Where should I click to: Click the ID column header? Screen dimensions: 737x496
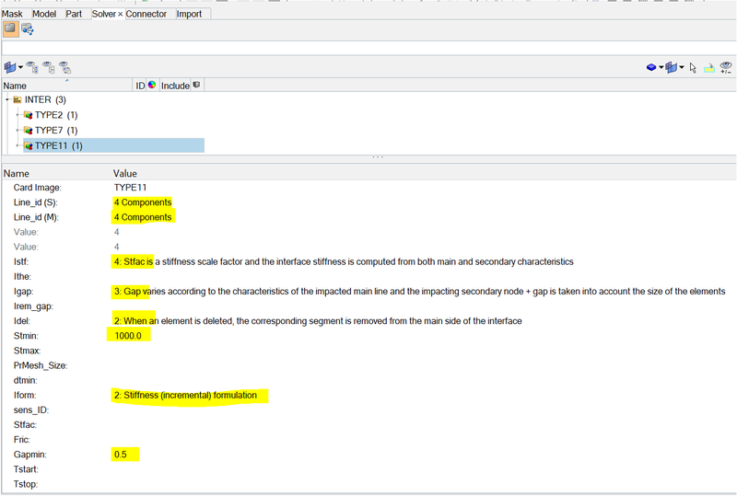[140, 86]
